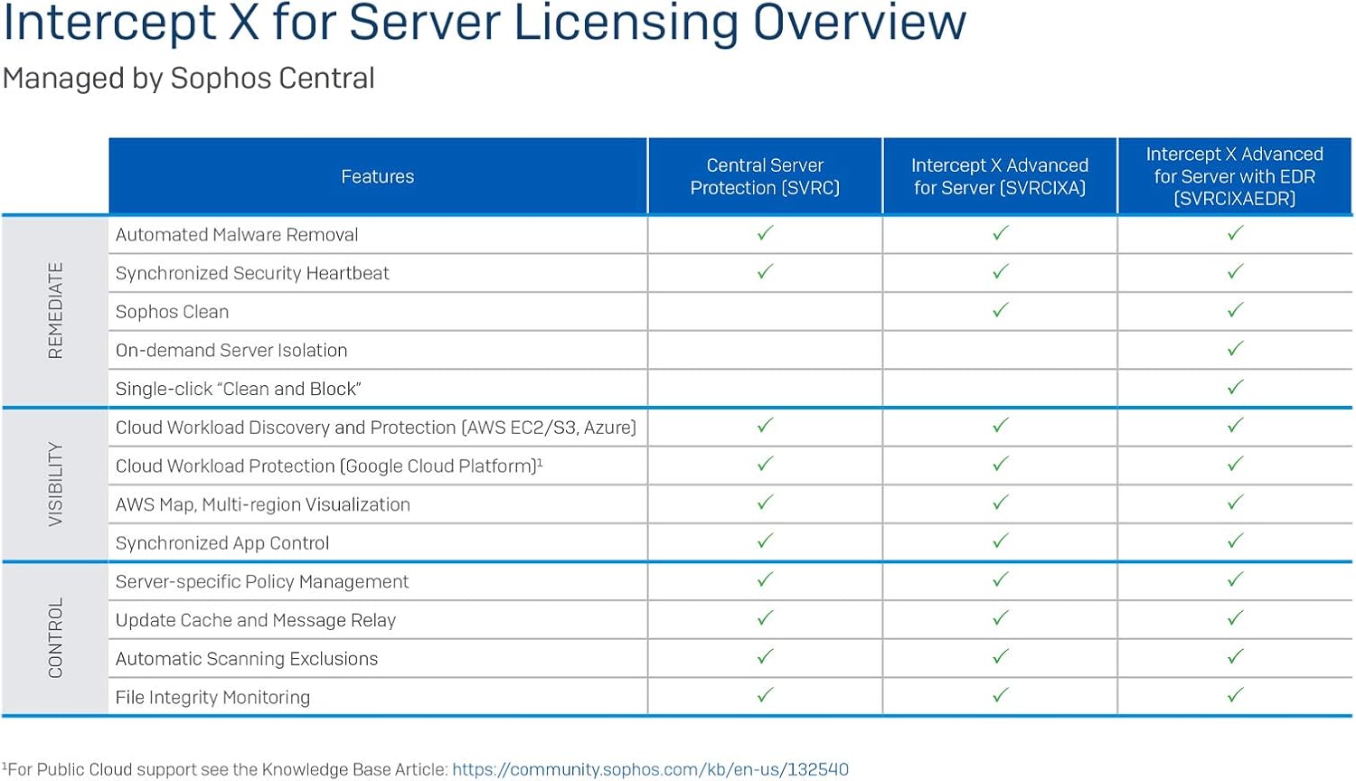Click the On-demand Server Isolation checkmark
This screenshot has height=781, width=1356.
coord(1235,349)
